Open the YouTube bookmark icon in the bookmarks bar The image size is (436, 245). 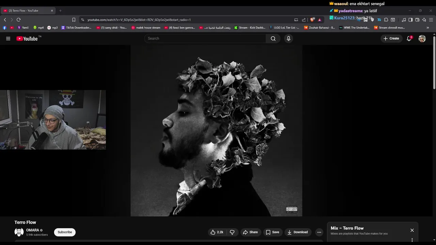click(x=12, y=28)
